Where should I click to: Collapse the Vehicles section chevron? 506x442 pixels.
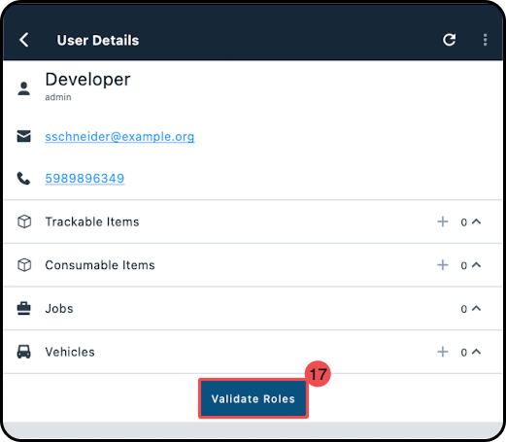click(x=476, y=352)
